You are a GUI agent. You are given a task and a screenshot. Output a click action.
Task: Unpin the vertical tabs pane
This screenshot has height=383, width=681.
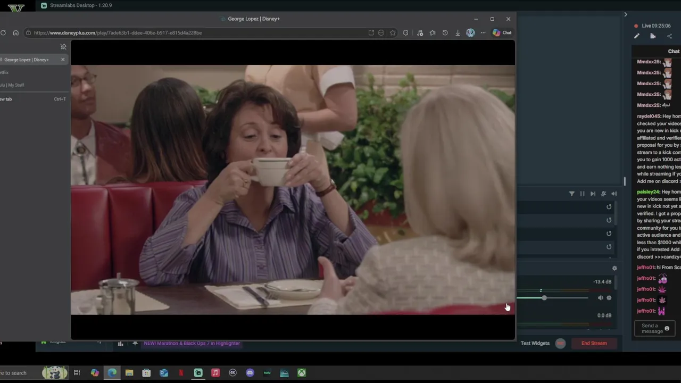(x=63, y=47)
